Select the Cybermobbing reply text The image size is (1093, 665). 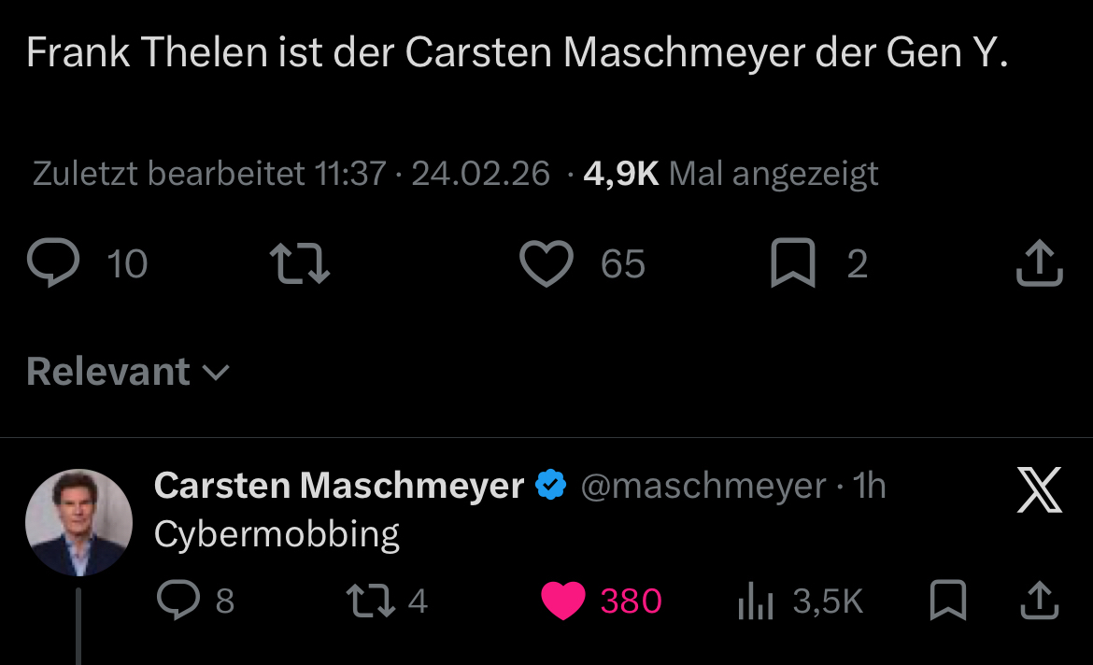[x=277, y=534]
